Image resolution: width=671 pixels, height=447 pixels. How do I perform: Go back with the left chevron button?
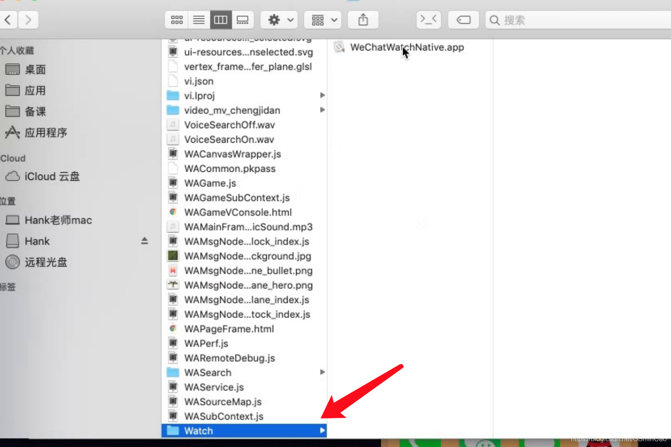tap(8, 20)
